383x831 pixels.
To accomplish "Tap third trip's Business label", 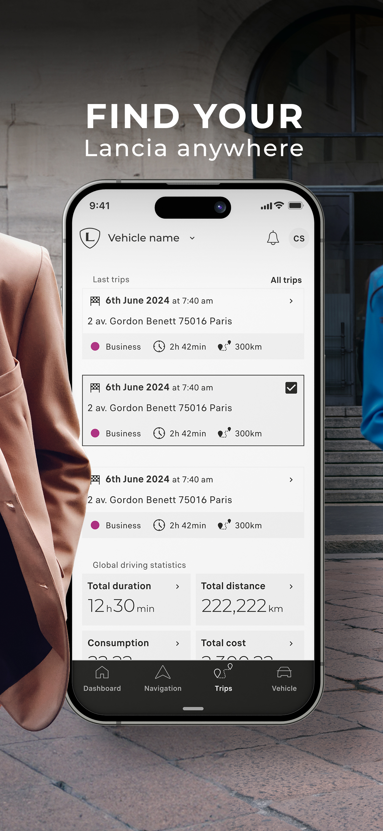I will (x=123, y=525).
